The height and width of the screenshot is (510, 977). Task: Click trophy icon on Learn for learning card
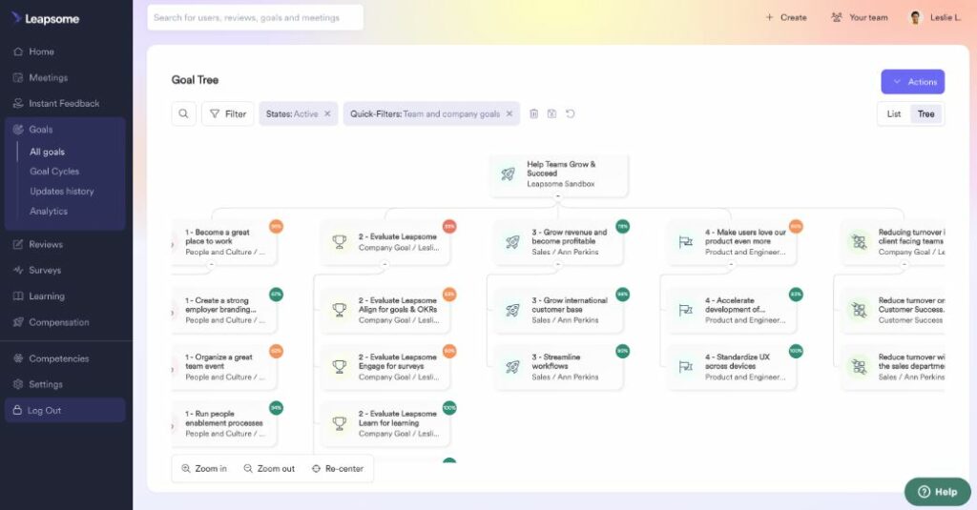339,423
